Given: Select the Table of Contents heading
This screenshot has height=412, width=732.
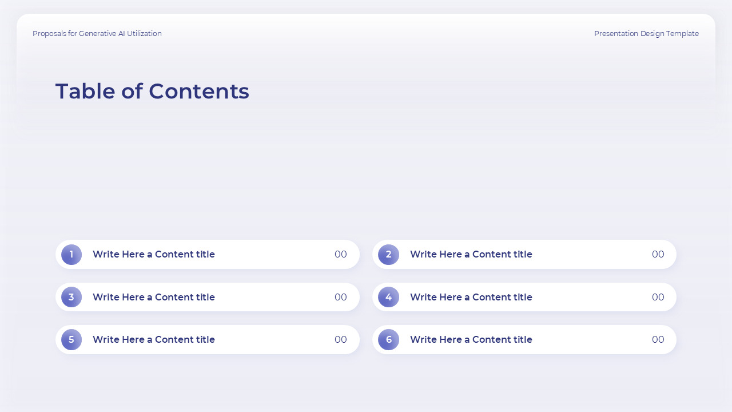Looking at the screenshot, I should (x=152, y=92).
